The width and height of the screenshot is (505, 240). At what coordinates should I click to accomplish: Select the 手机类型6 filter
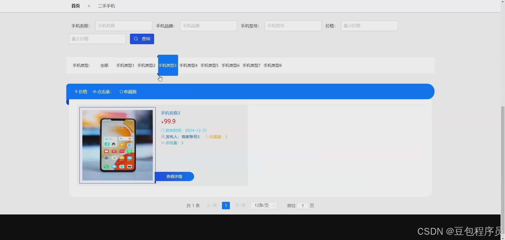230,65
